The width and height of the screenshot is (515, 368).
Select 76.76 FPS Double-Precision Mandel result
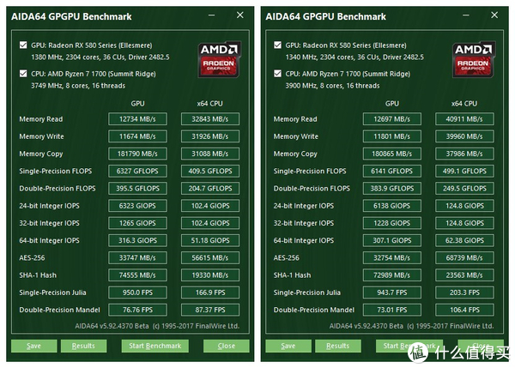coord(137,310)
